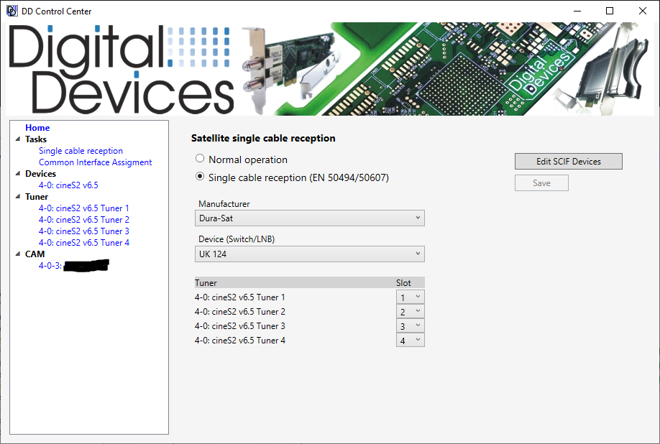This screenshot has height=444, width=660.
Task: Select Normal operation radio button
Action: pos(200,159)
